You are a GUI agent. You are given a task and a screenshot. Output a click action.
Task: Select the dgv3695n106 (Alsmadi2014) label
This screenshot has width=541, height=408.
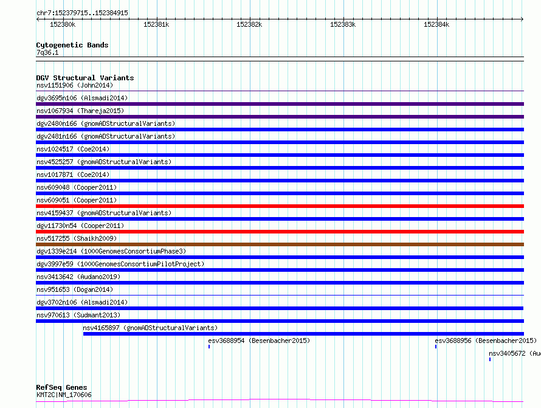coord(82,98)
